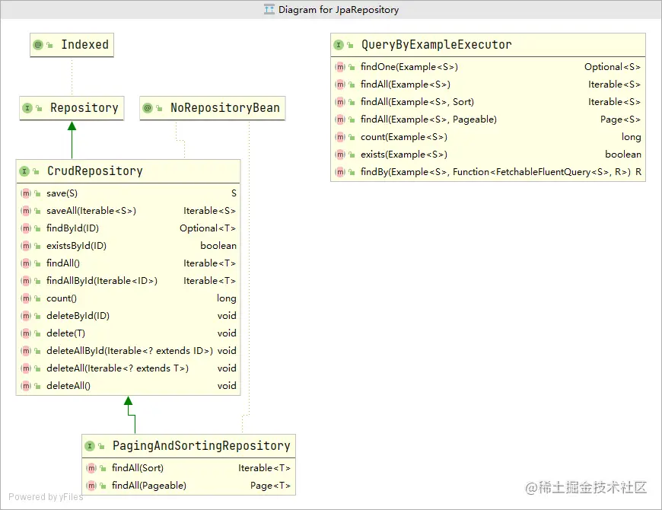
Task: Click the interface icon beside QueryByExampleExecutor
Action: coord(338,45)
